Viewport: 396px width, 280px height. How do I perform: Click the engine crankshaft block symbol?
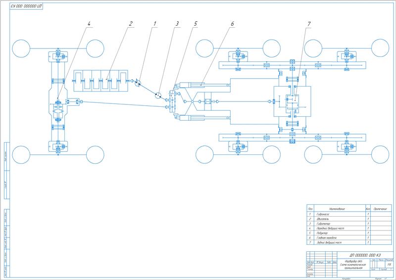(101, 81)
